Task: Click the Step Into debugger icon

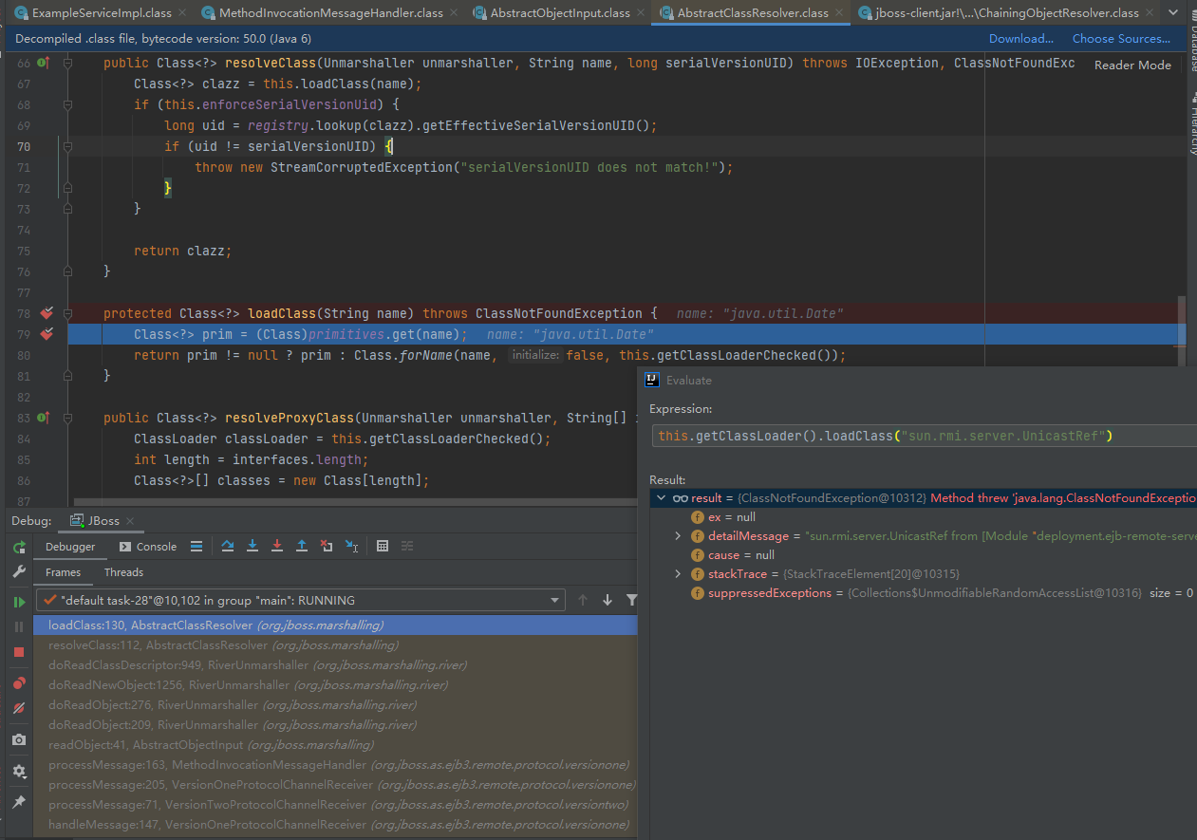Action: (252, 546)
